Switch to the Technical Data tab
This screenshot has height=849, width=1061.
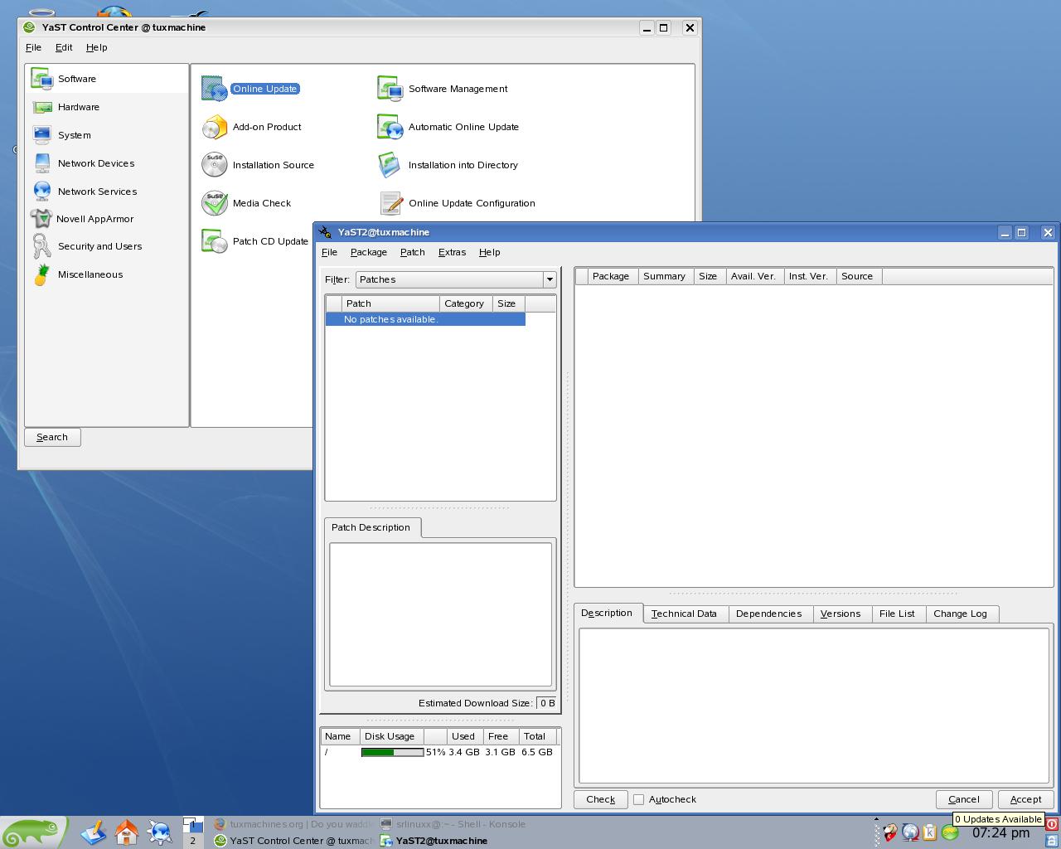685,614
